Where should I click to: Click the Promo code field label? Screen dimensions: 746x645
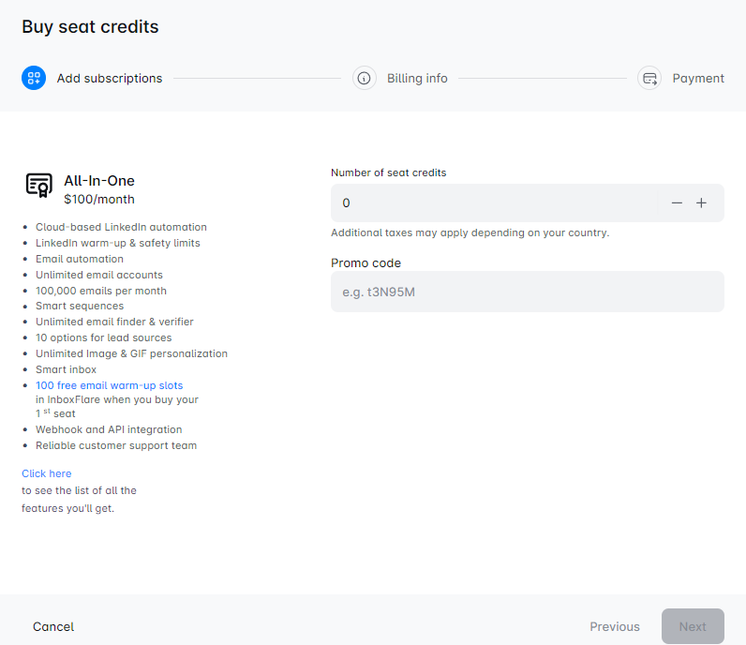click(366, 263)
